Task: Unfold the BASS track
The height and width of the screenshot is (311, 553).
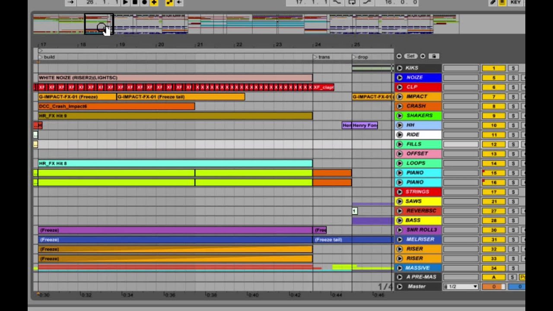Action: (400, 220)
